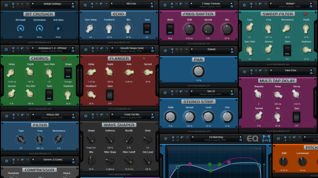
Task: Open bluecataudio.com link below Echo
Action: tap(119, 42)
